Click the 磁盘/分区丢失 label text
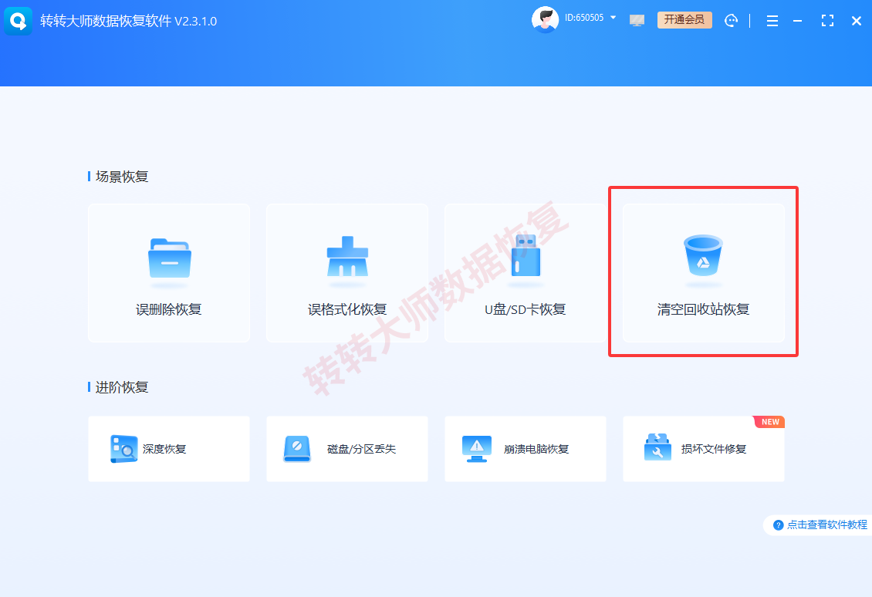This screenshot has height=597, width=872. click(x=361, y=449)
